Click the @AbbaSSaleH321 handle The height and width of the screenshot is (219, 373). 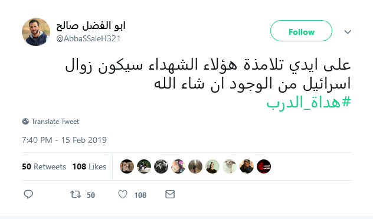pos(89,38)
